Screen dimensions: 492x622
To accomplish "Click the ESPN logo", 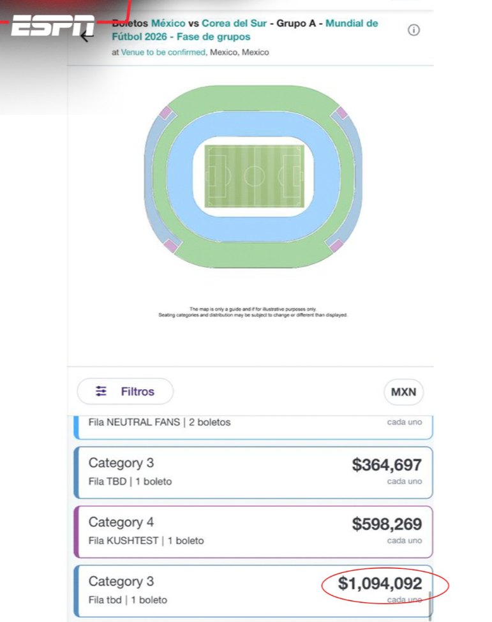I will [52, 26].
